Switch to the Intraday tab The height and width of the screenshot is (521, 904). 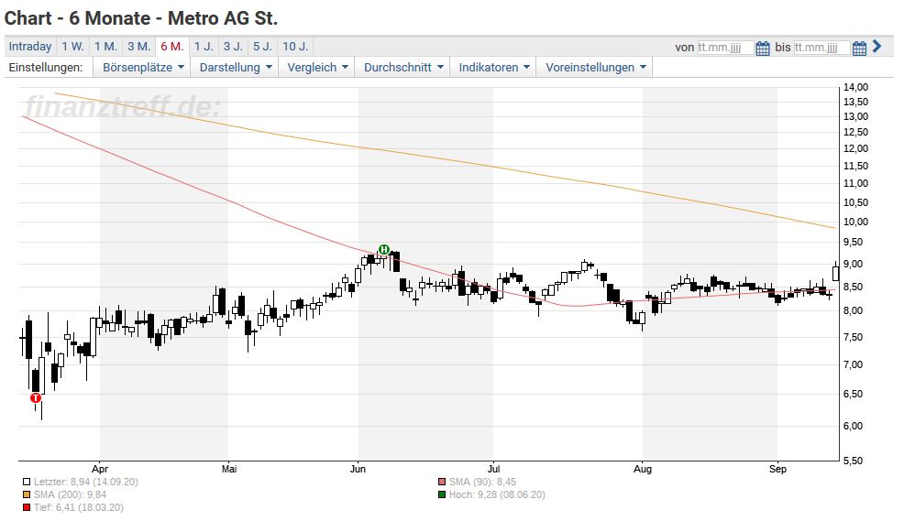[x=30, y=47]
